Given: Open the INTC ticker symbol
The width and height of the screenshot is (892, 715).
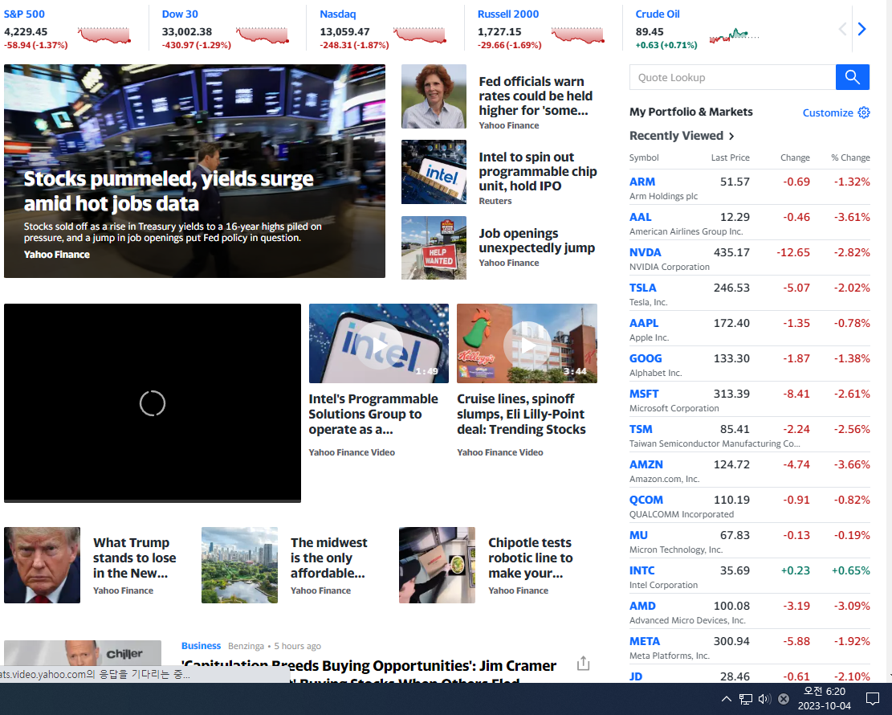Looking at the screenshot, I should click(642, 570).
